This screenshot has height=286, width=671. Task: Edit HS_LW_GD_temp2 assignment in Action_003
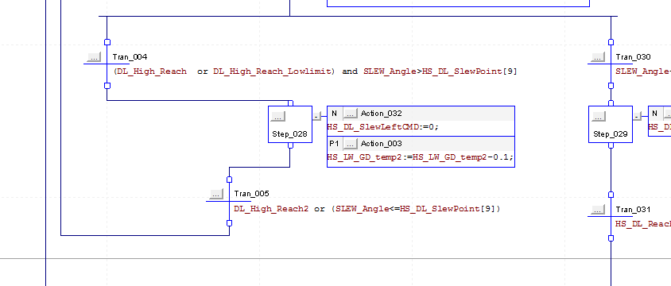click(421, 157)
